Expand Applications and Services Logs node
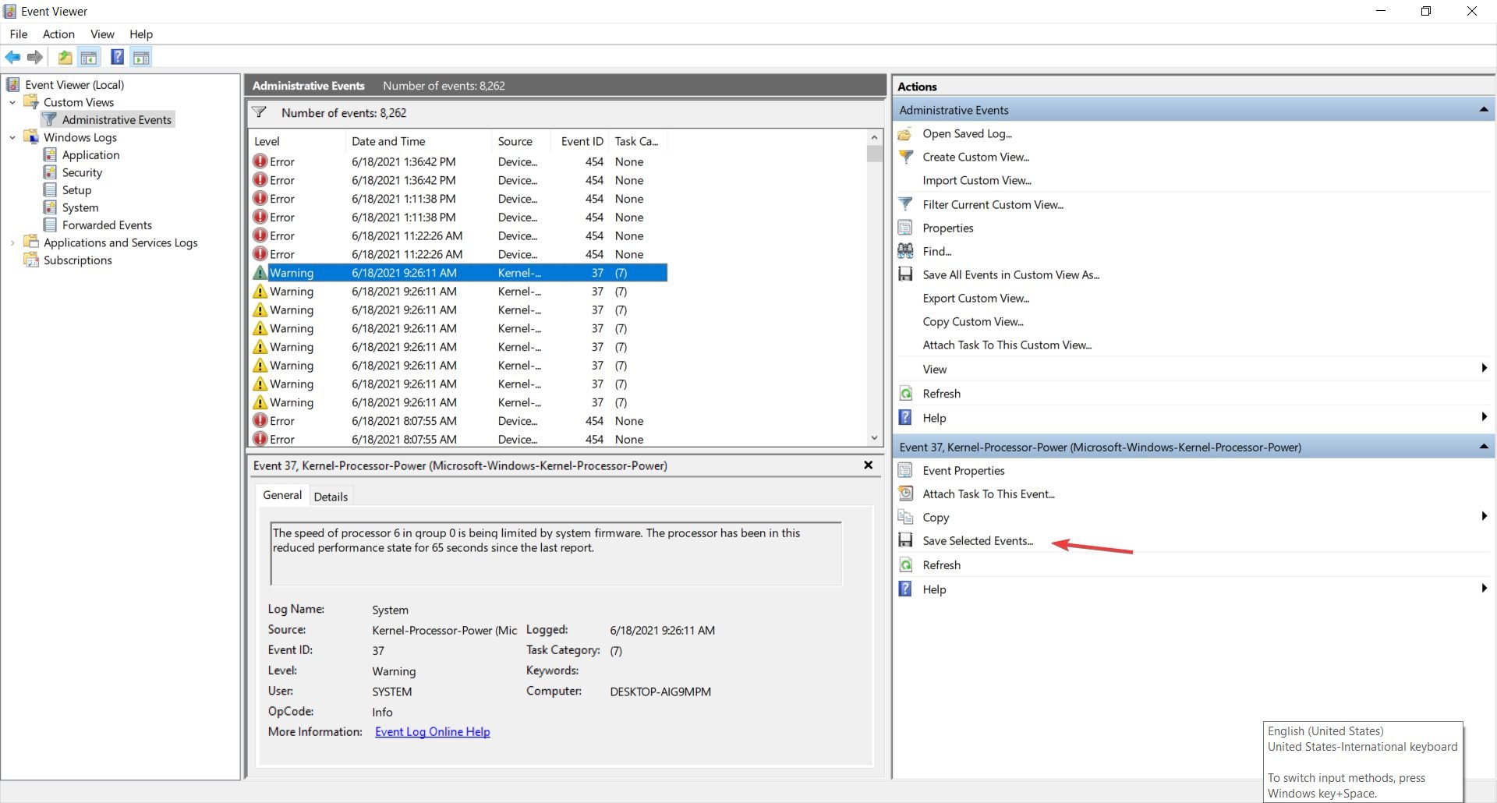The image size is (1497, 803). pyautogui.click(x=12, y=242)
